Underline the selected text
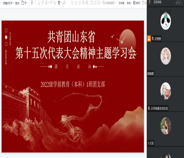The image size is (184, 158). click(x=39, y=3)
